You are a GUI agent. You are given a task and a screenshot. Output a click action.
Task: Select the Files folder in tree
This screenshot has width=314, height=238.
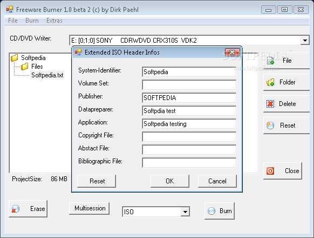coord(37,67)
